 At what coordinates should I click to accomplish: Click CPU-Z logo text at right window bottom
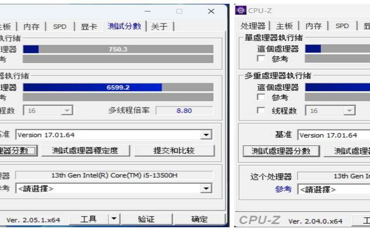pyautogui.click(x=259, y=220)
